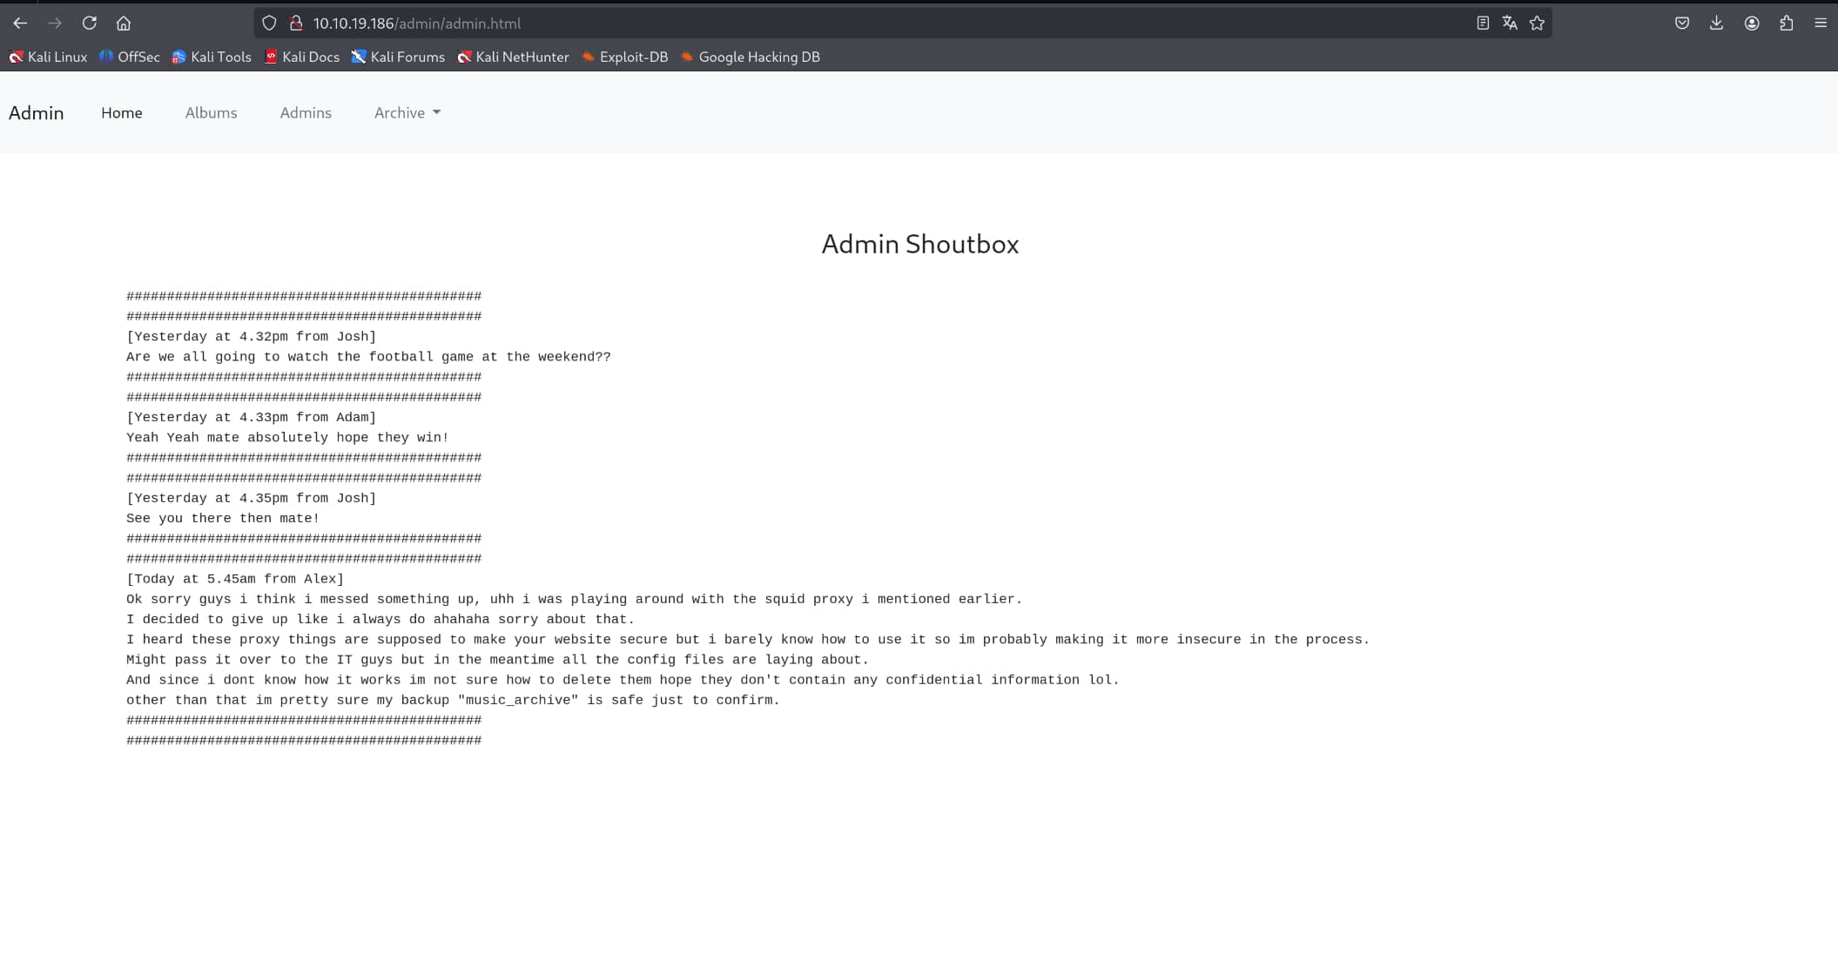Open the Firefox hamburger menu
The width and height of the screenshot is (1838, 961).
[x=1821, y=24]
